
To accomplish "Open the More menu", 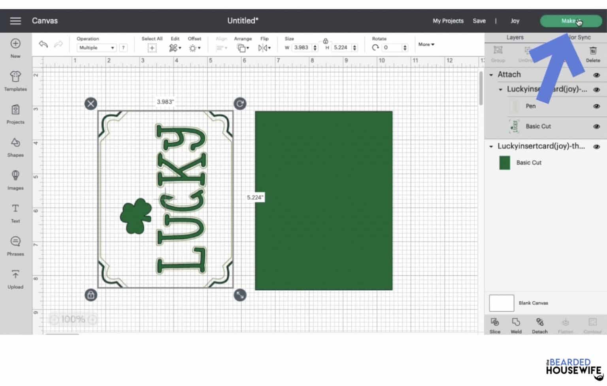I will [x=426, y=44].
